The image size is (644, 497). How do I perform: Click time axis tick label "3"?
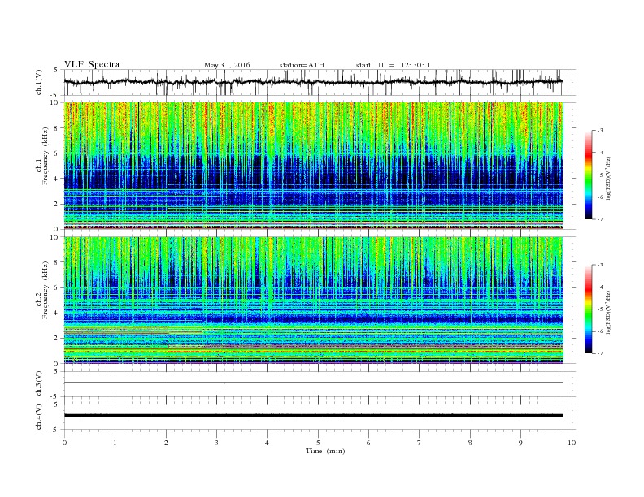(x=216, y=443)
